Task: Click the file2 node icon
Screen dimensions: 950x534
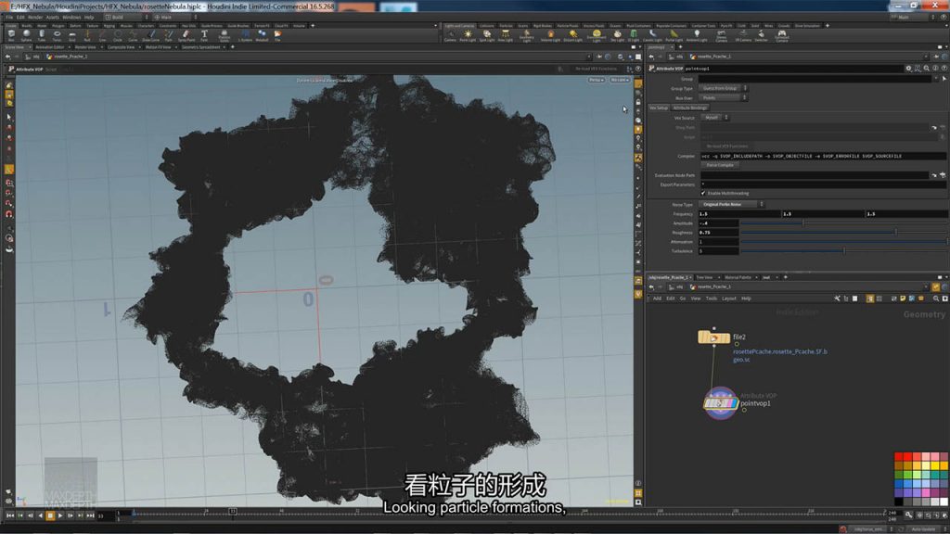Action: pyautogui.click(x=713, y=337)
